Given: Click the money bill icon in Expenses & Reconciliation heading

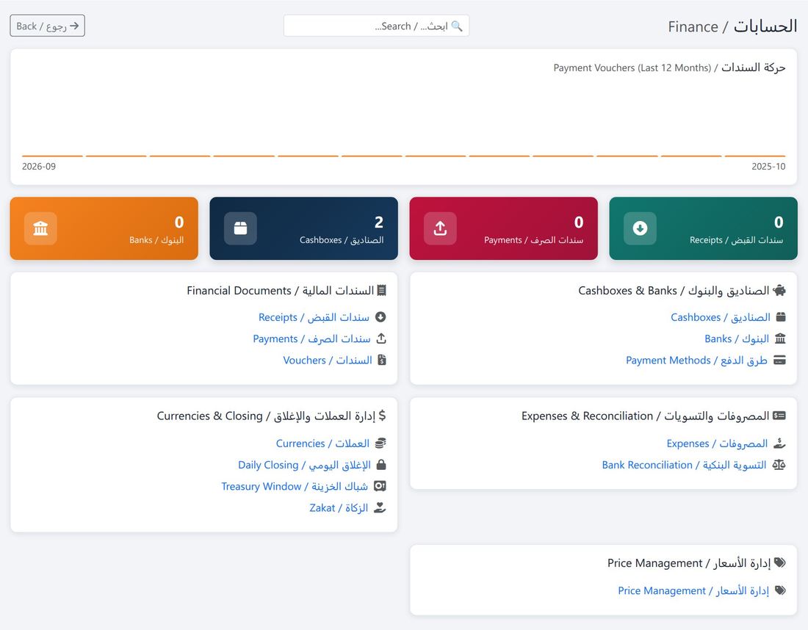Looking at the screenshot, I should 779,416.
